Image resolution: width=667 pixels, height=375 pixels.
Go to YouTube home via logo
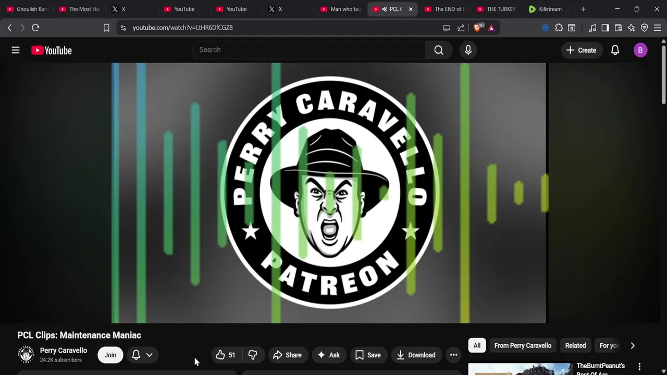pos(52,51)
